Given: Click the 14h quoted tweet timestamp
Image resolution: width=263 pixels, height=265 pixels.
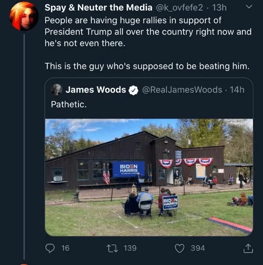Looking at the screenshot, I should (237, 90).
